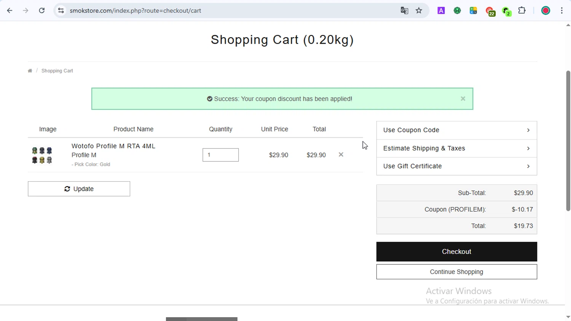Open the Chrome profile avatar
The image size is (571, 321).
pyautogui.click(x=545, y=11)
